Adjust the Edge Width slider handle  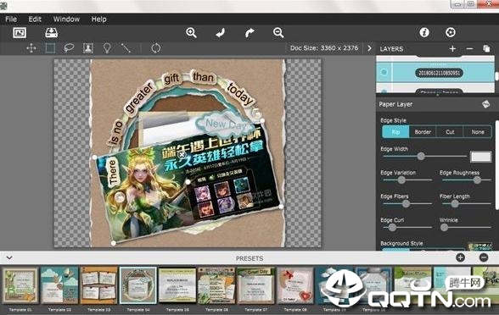click(421, 156)
